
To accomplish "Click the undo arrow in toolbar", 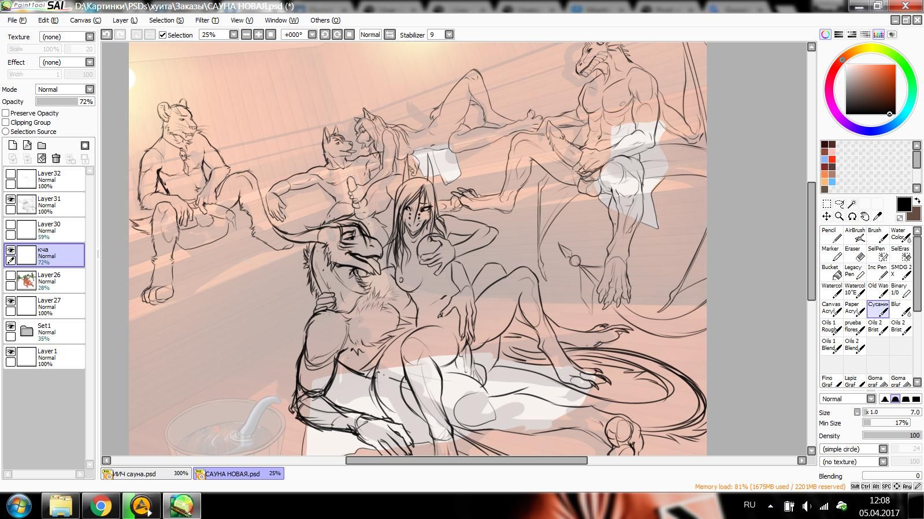I will 107,35.
